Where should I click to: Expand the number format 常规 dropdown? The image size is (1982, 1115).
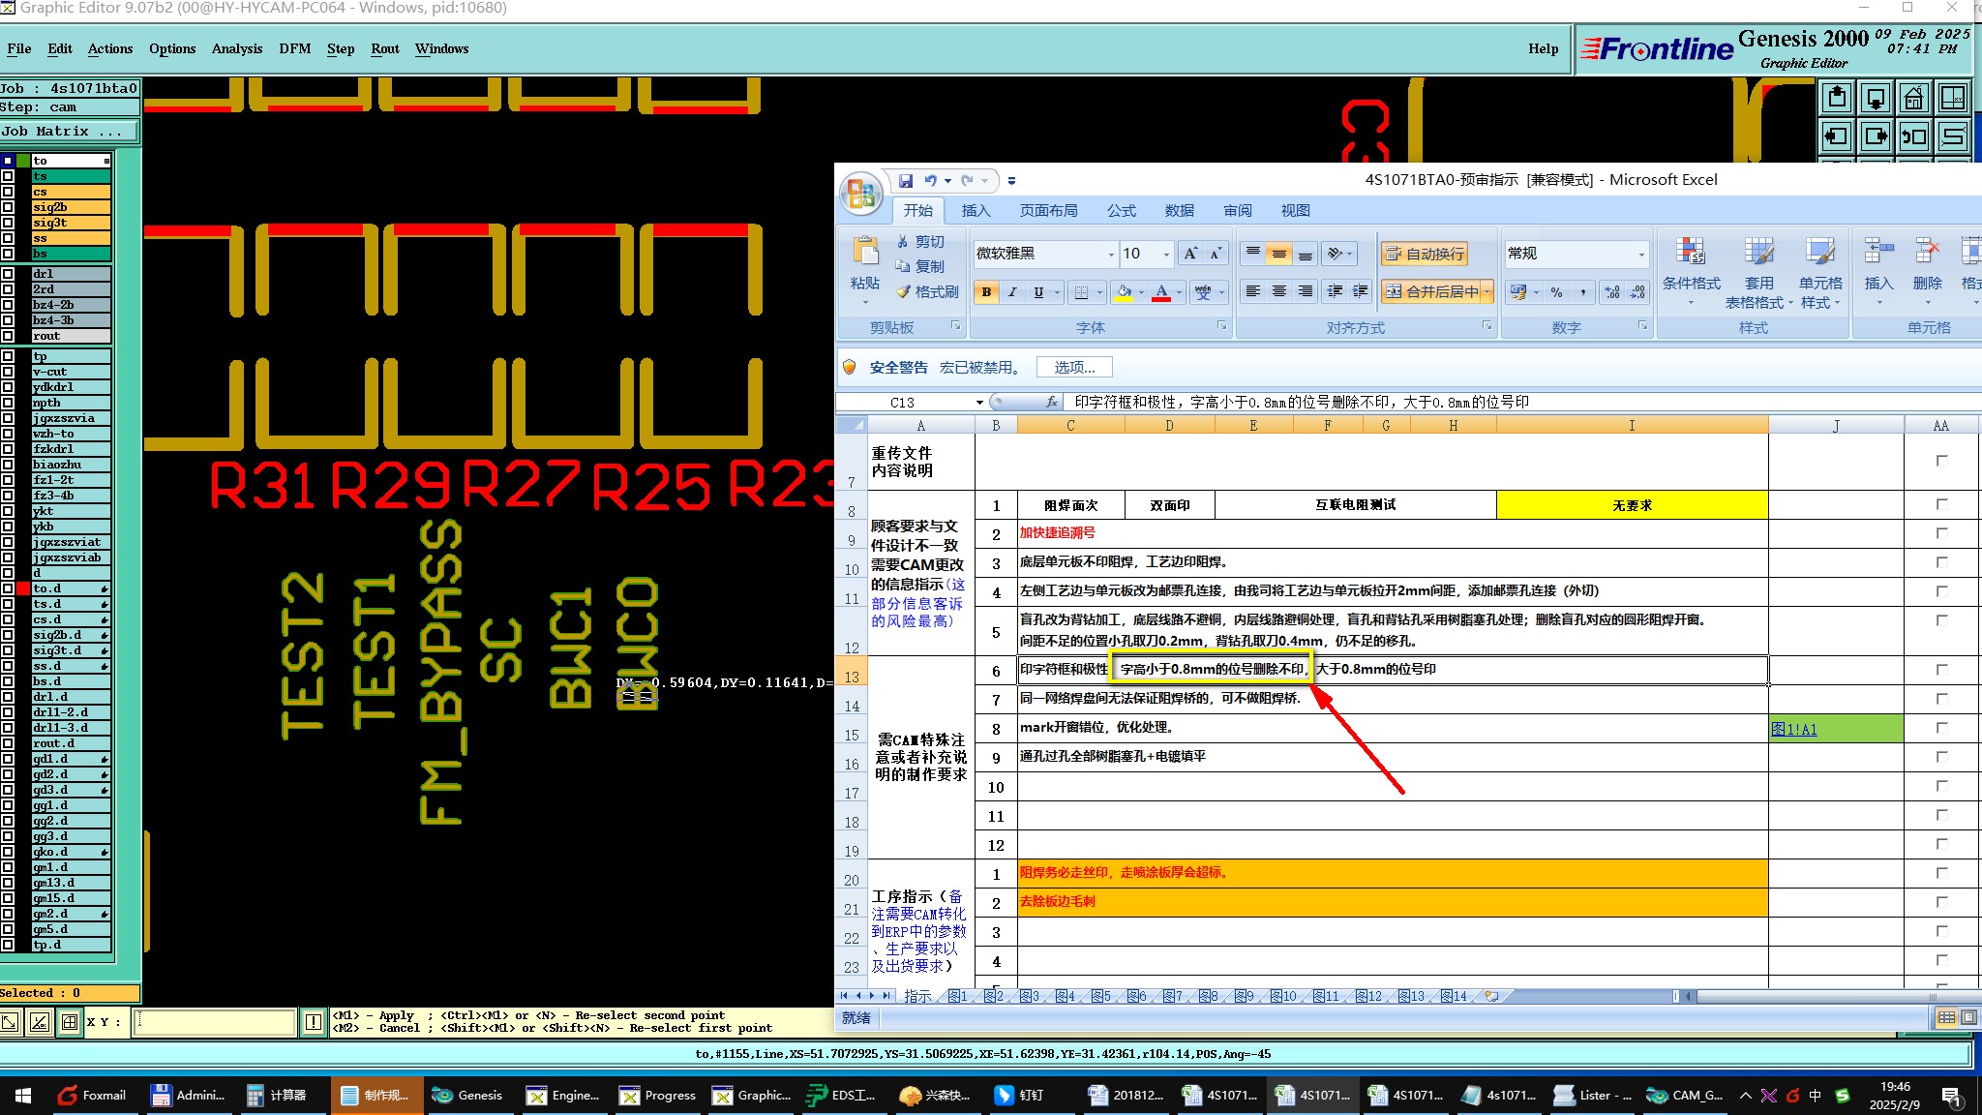[1641, 254]
